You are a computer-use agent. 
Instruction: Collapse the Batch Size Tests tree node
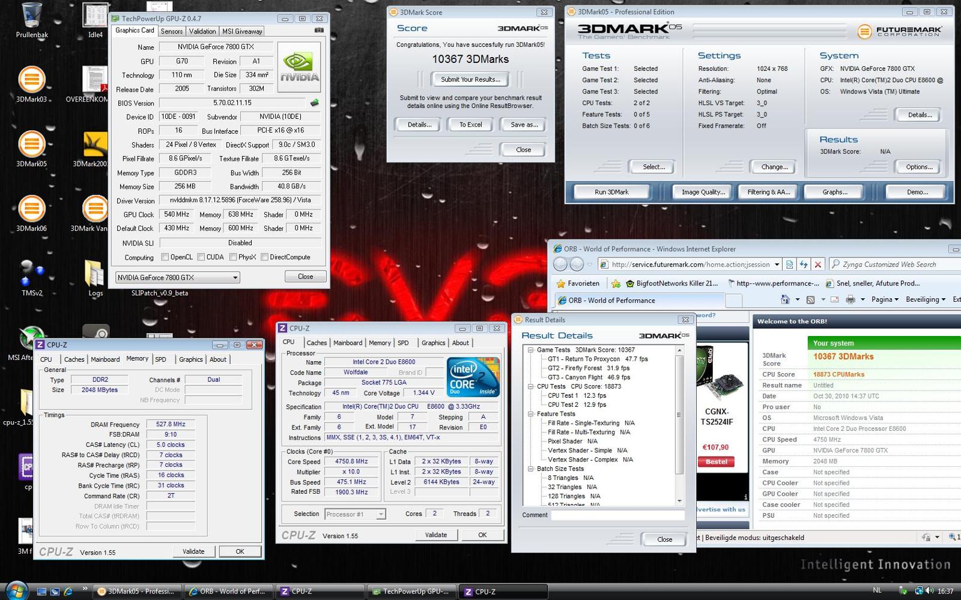pos(530,469)
